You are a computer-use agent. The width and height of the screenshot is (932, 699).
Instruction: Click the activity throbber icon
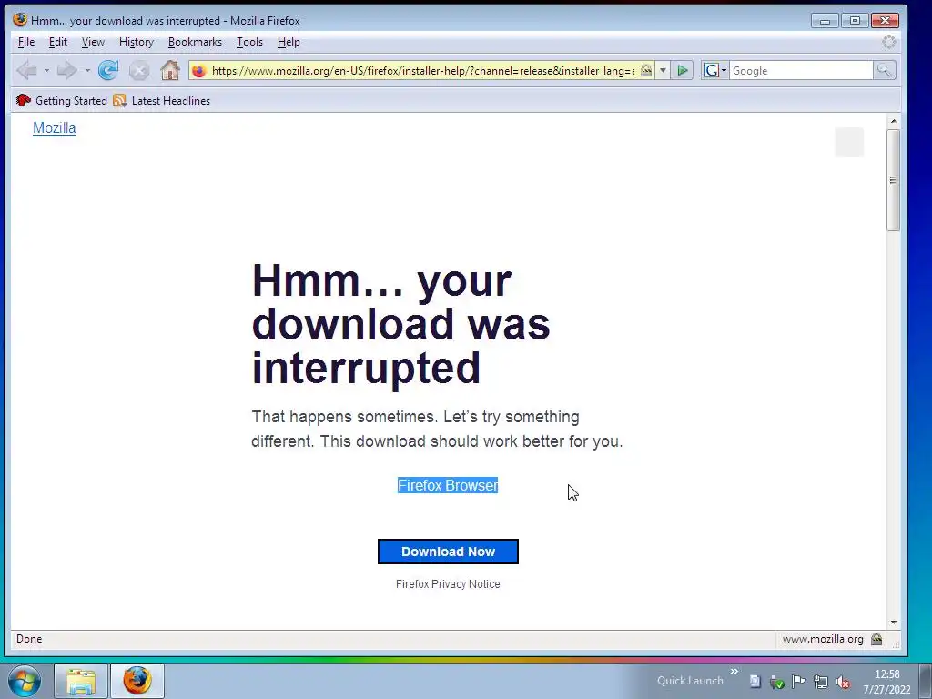click(888, 42)
